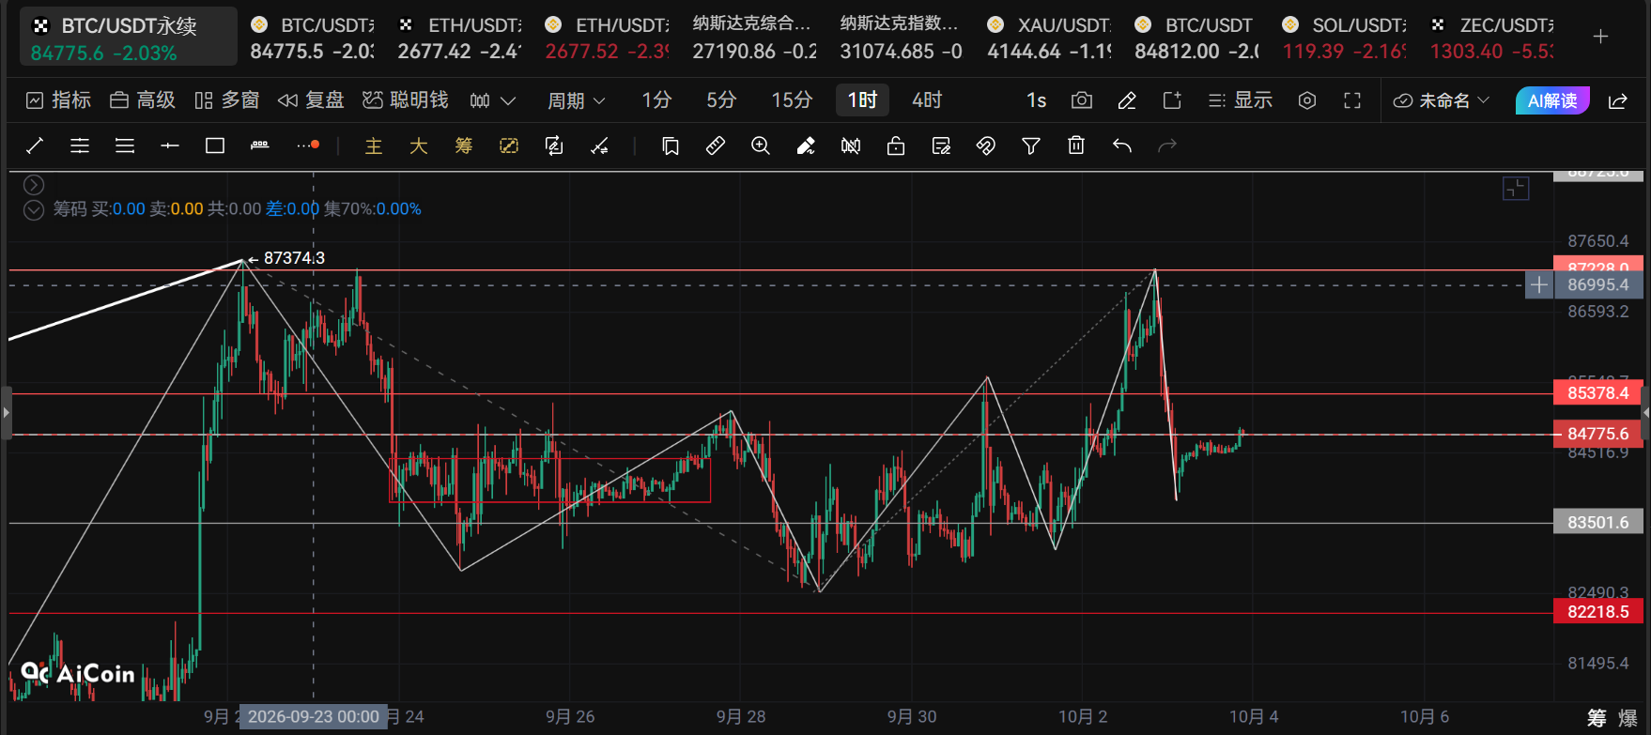This screenshot has height=735, width=1651.
Task: Click the AI解读 button
Action: tap(1552, 100)
